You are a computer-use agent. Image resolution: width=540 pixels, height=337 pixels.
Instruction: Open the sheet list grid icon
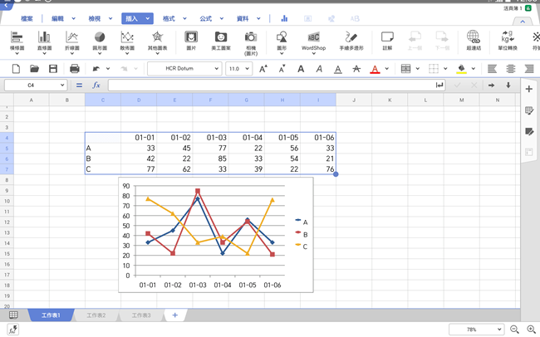[x=13, y=315]
